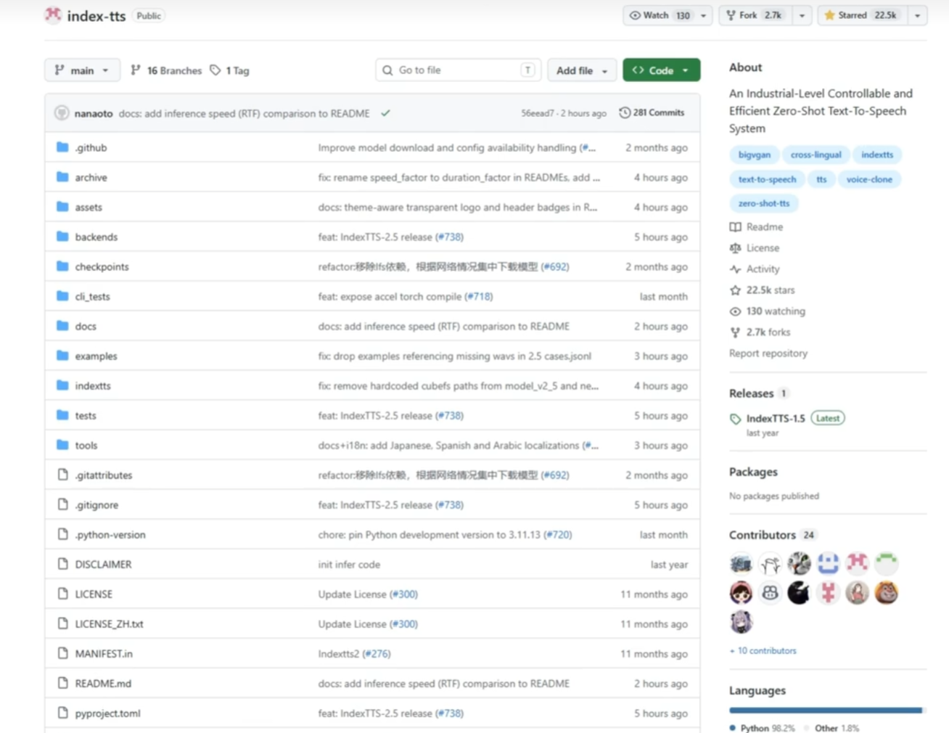The image size is (949, 733).
Task: Open the 16 Branches link
Action: point(166,70)
